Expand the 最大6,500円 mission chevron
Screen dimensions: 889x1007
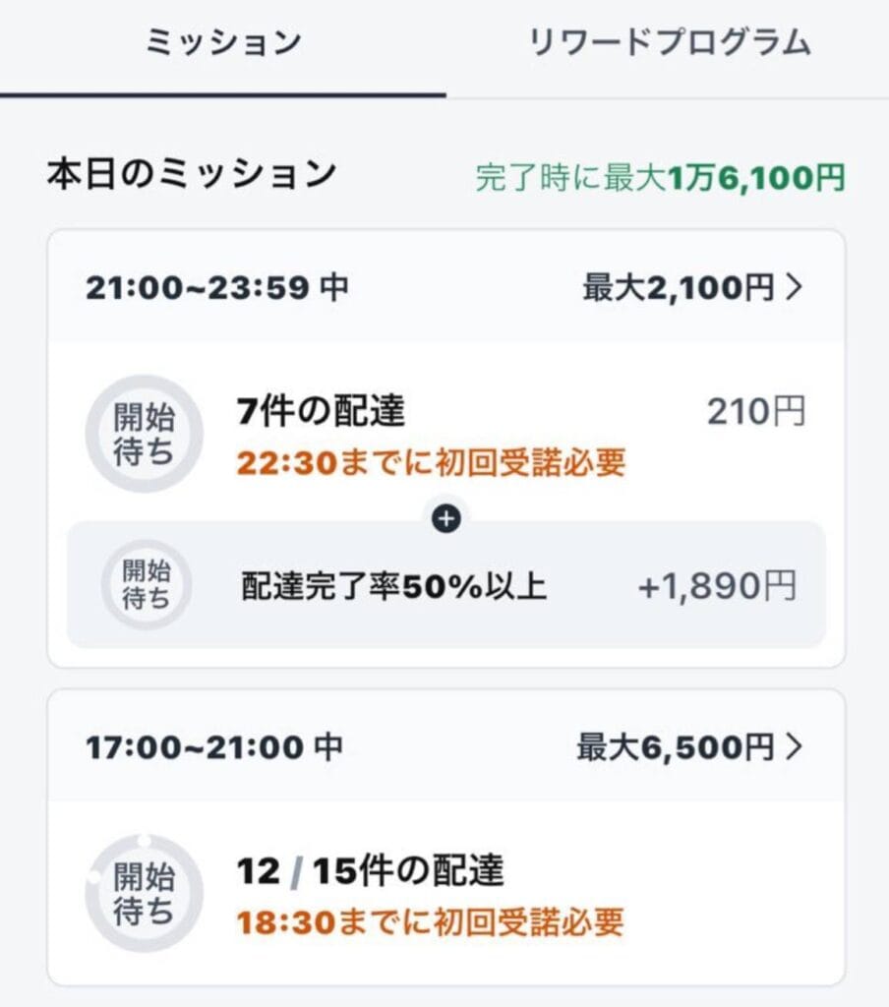[x=795, y=747]
